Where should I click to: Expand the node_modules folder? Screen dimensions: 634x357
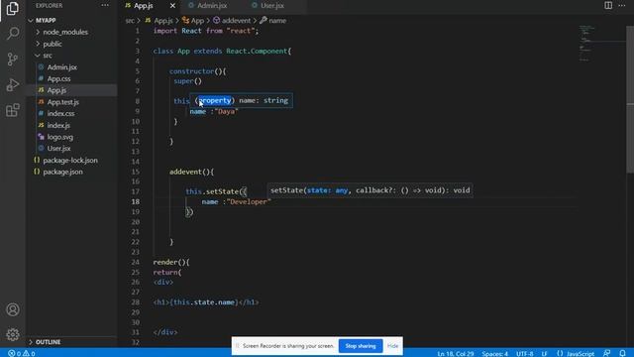click(x=65, y=32)
